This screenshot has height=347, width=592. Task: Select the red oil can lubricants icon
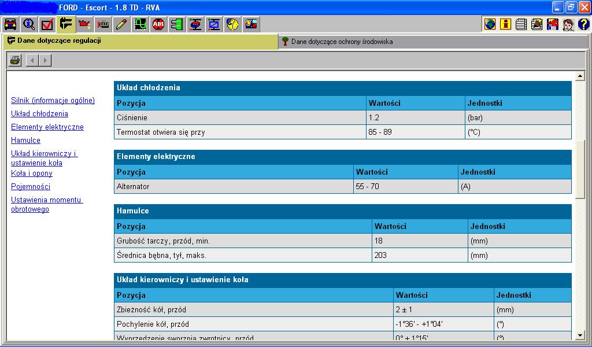click(x=84, y=24)
